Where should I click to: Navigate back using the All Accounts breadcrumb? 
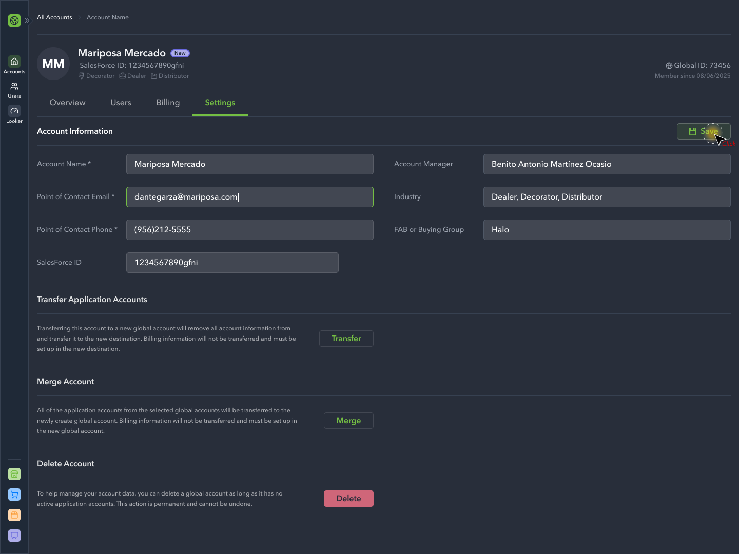point(54,17)
